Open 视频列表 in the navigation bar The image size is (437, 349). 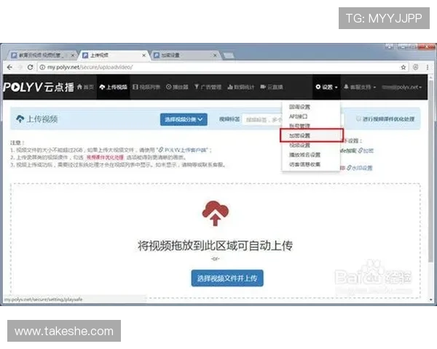point(146,87)
